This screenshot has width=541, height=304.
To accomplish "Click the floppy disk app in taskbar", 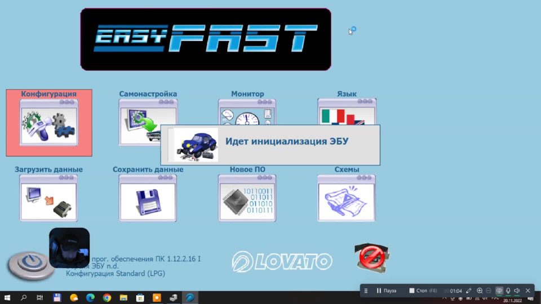I will coord(57,297).
